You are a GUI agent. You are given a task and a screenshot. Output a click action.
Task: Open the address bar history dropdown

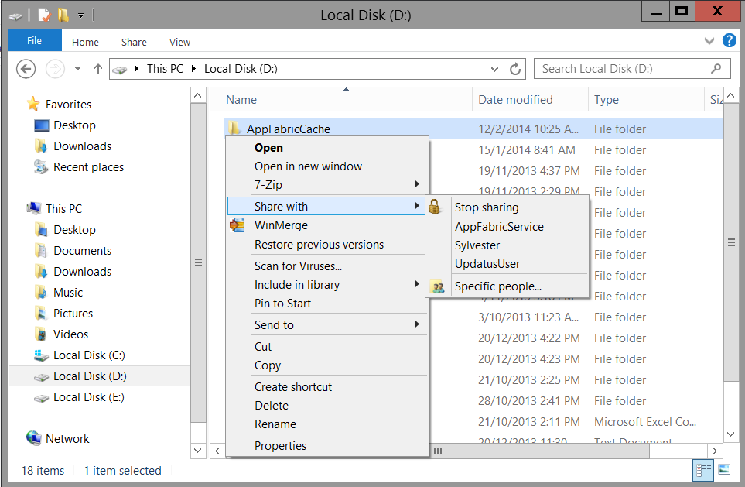[x=494, y=69]
